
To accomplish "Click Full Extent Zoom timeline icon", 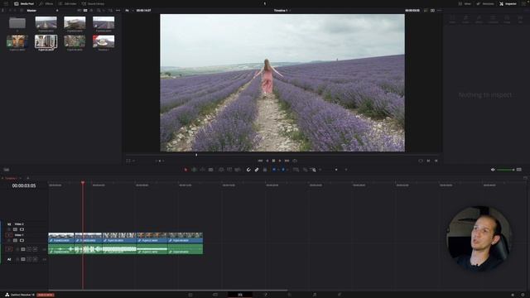I will (x=296, y=170).
